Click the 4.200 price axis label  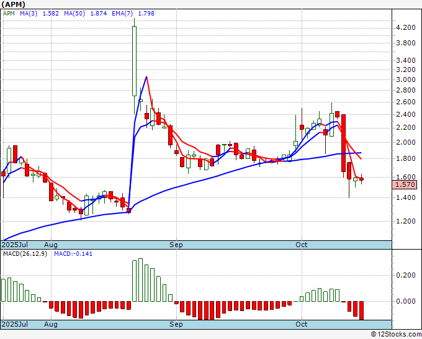click(406, 27)
